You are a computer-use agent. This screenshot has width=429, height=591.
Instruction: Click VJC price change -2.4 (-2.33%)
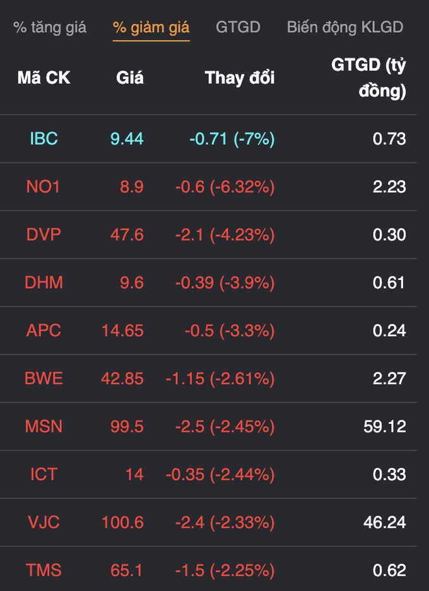tap(225, 522)
